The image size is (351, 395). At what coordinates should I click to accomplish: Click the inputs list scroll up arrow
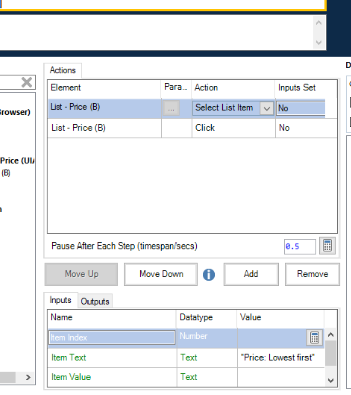tap(331, 335)
